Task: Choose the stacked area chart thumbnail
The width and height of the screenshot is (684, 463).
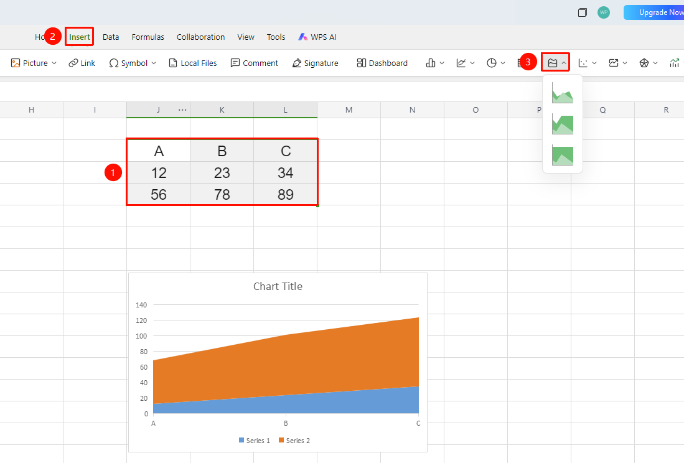Action: pos(562,124)
